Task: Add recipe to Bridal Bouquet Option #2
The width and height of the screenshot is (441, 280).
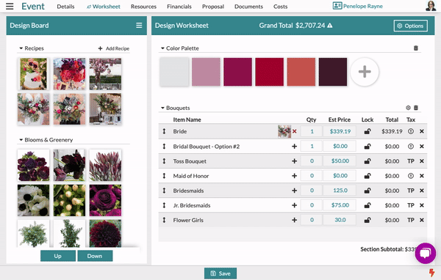Action: click(x=294, y=146)
